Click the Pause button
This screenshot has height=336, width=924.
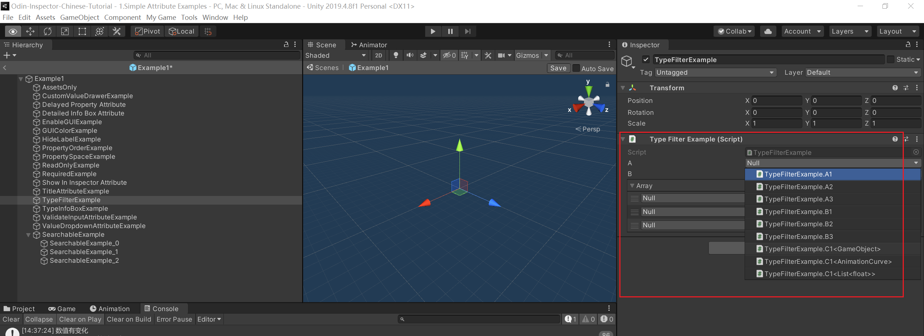click(450, 31)
